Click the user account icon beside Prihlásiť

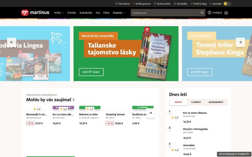pos(209,13)
